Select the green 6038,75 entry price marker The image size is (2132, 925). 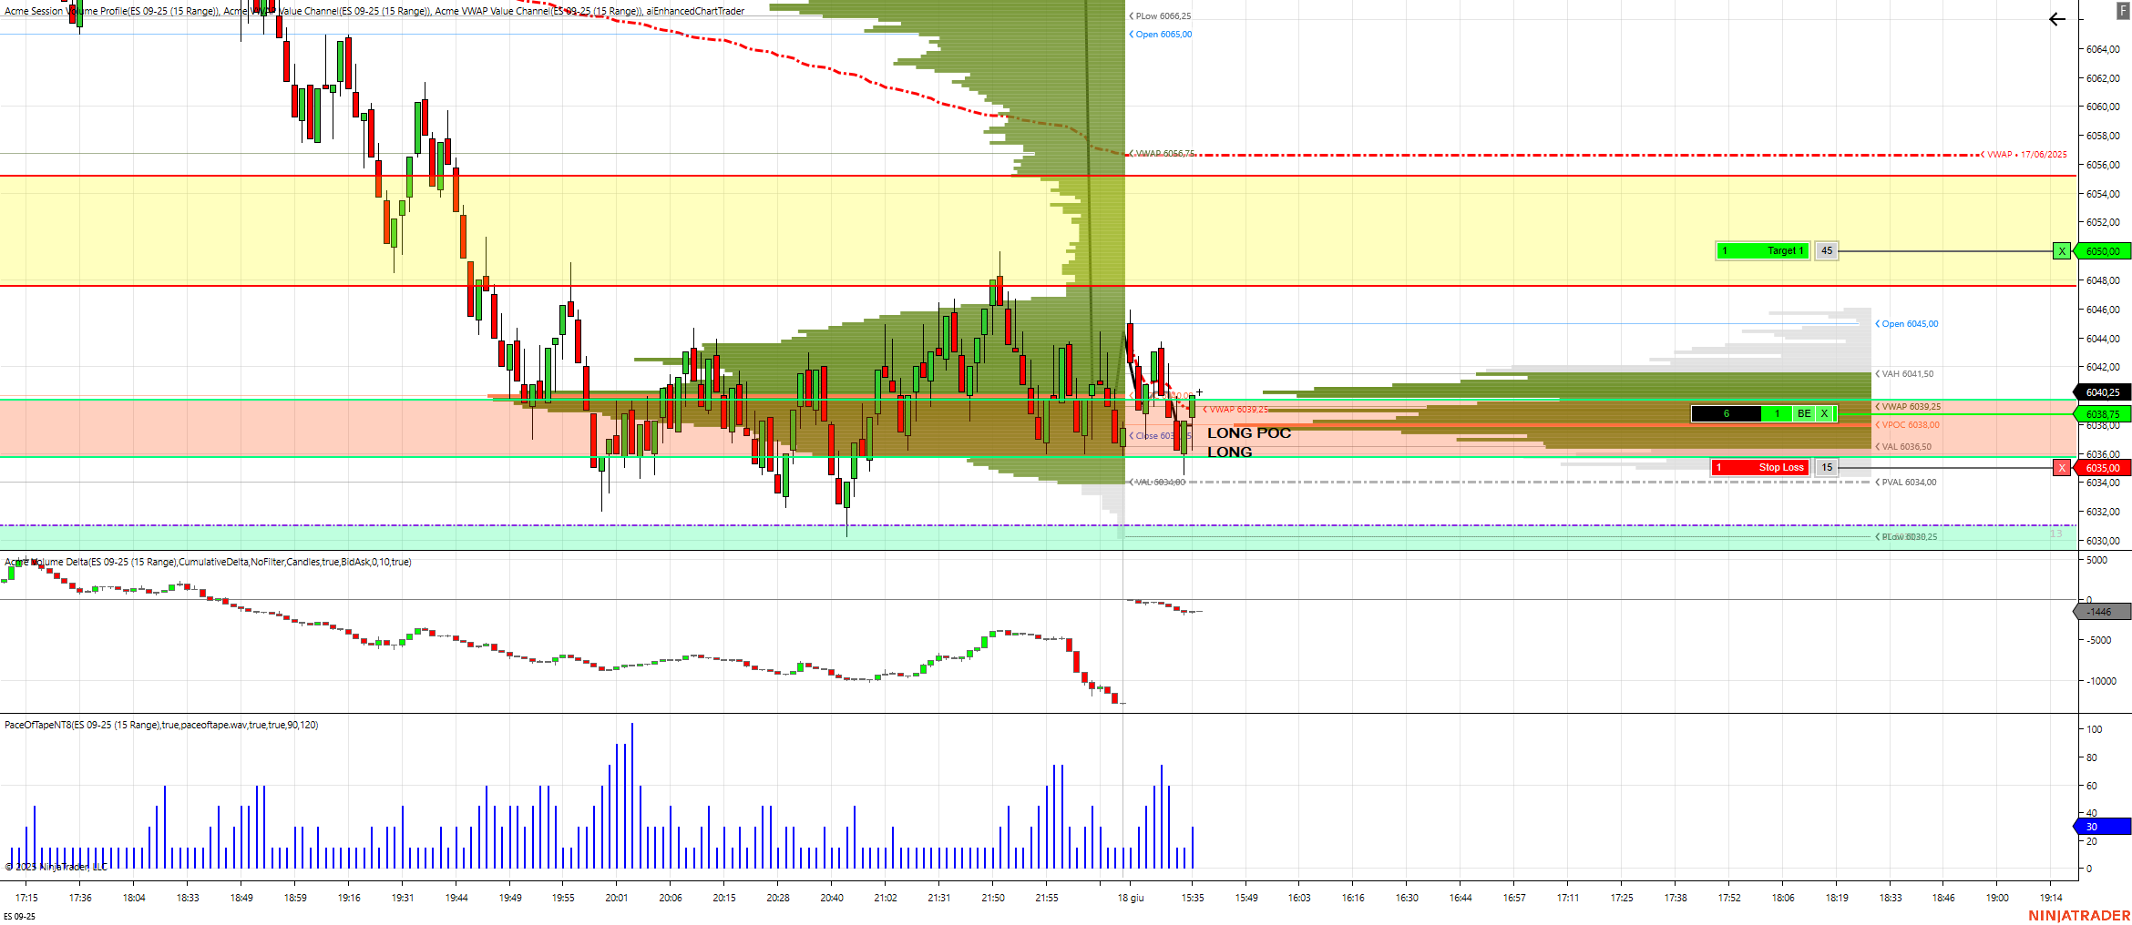click(2103, 414)
